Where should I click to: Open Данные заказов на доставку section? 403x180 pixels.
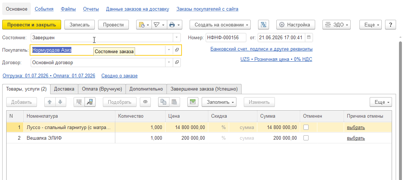click(x=138, y=9)
